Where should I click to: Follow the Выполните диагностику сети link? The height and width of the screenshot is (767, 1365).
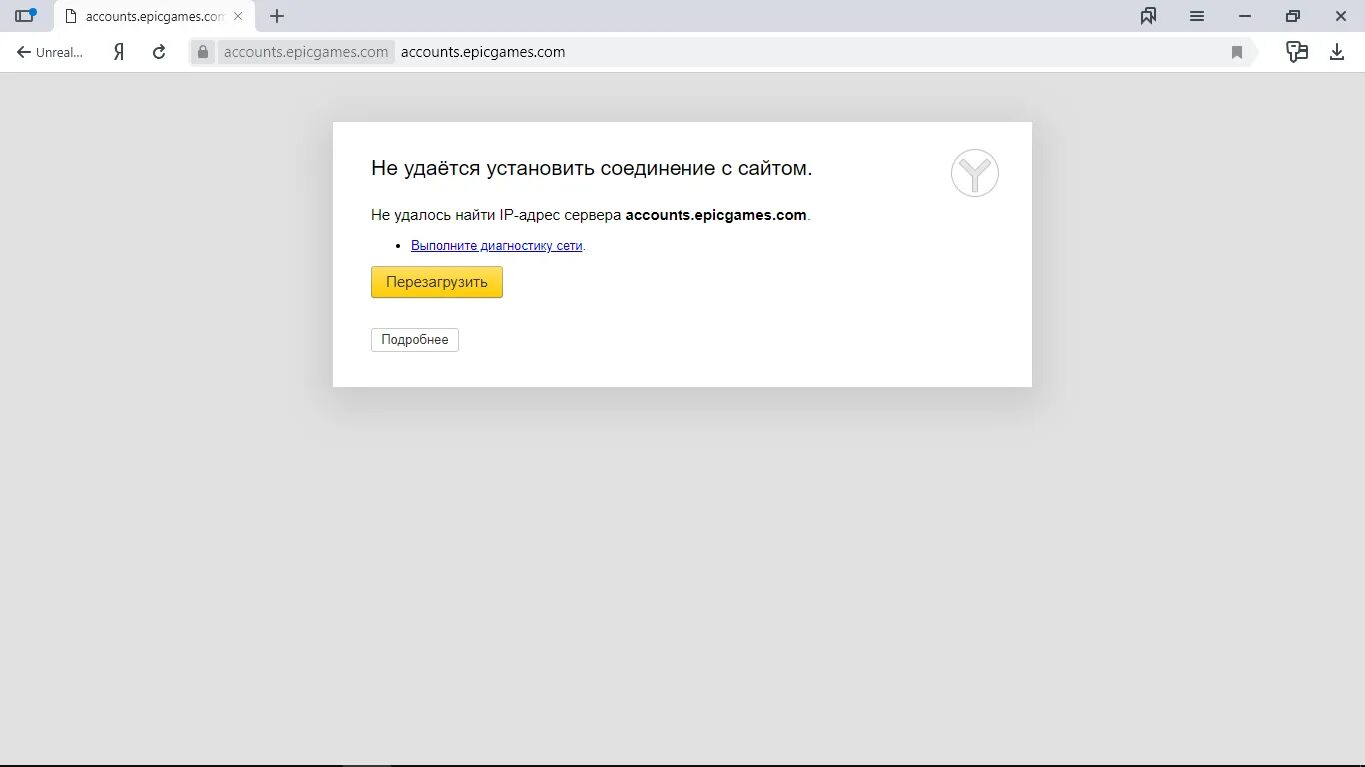pos(497,245)
